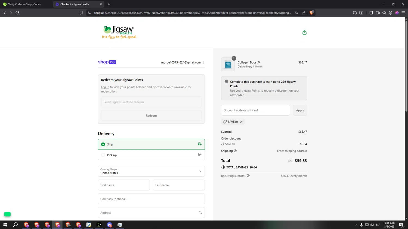This screenshot has width=408, height=229.
Task: Bookmark this page
Action: click(x=81, y=13)
